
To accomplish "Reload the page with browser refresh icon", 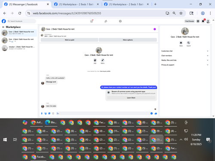I will [x=20, y=13].
